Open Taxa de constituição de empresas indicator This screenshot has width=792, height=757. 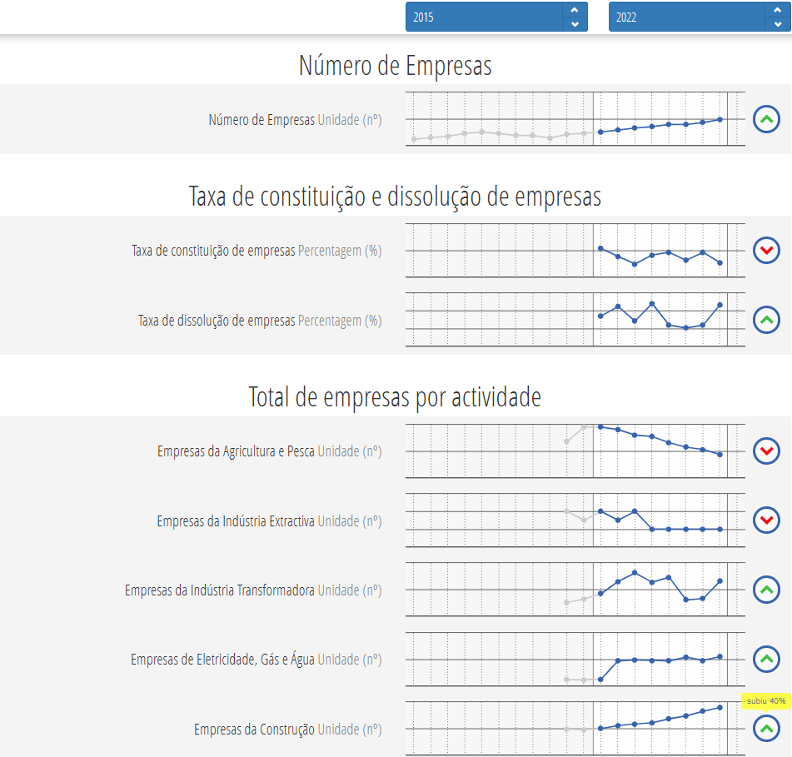(213, 251)
